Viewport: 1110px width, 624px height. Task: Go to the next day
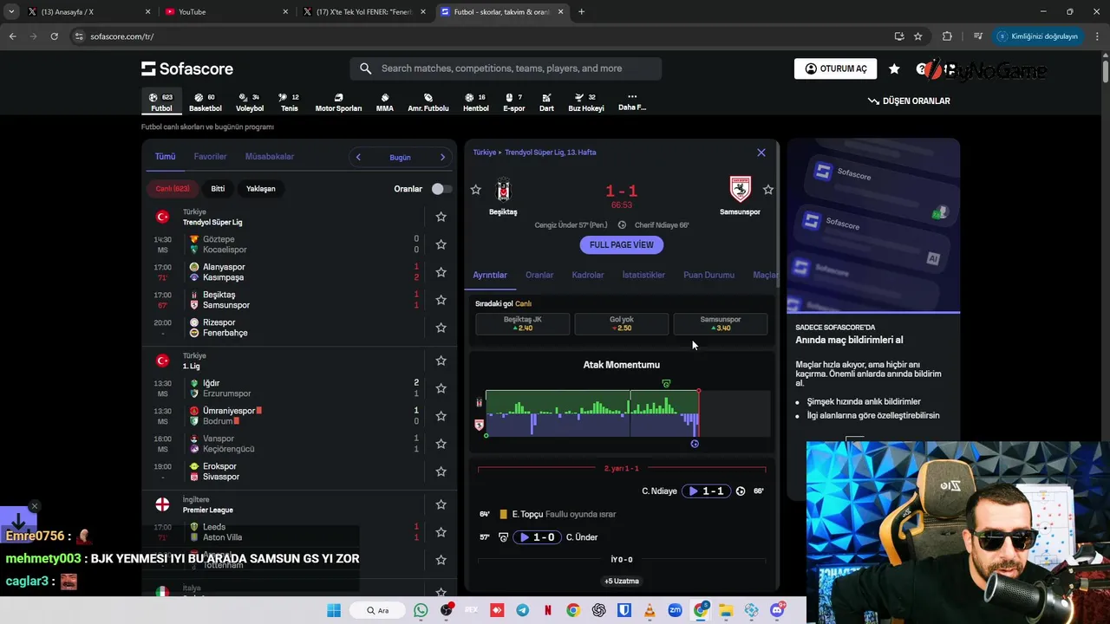[442, 157]
